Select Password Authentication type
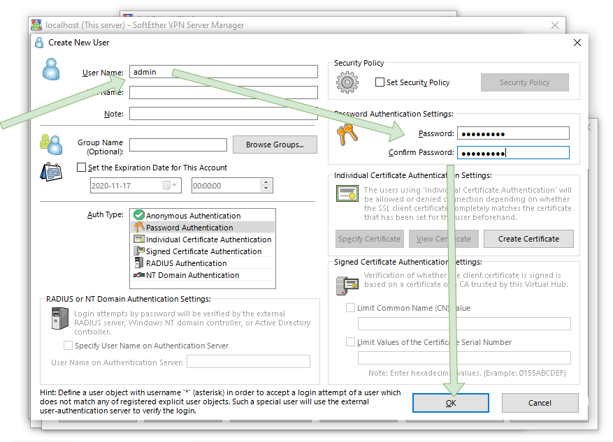 point(203,227)
